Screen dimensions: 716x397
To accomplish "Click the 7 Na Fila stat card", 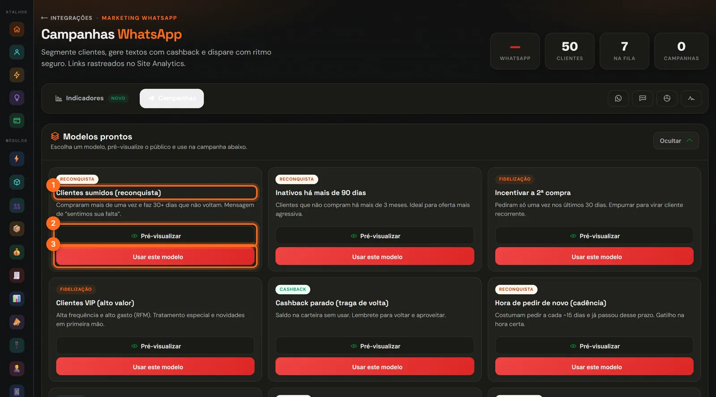I will [624, 51].
